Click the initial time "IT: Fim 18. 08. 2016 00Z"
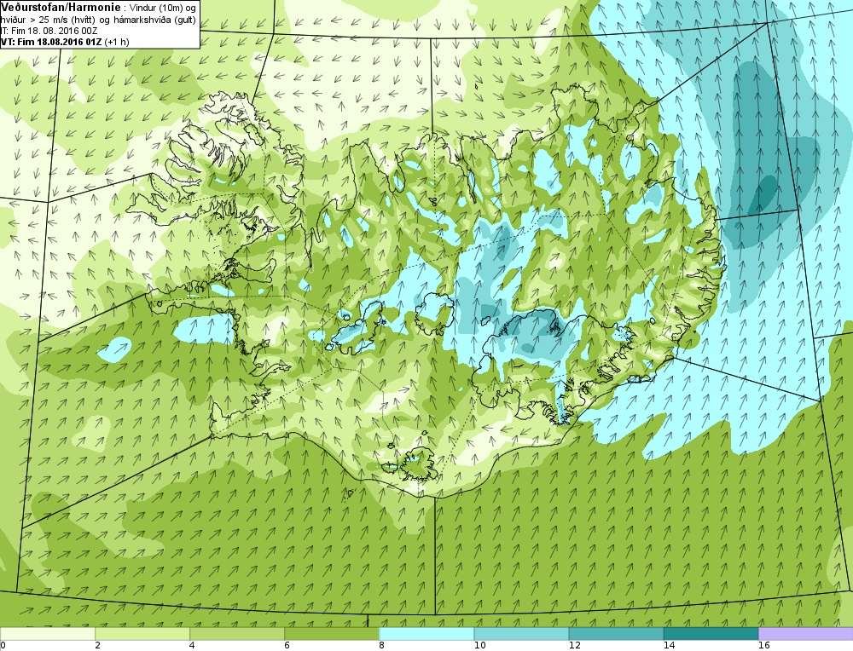This screenshot has height=651, width=853. click(x=49, y=31)
